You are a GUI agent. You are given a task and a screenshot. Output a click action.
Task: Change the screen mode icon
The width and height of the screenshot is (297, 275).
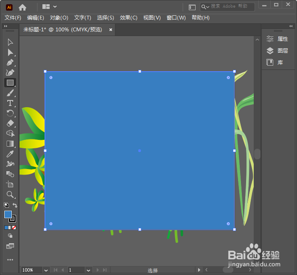(10, 246)
